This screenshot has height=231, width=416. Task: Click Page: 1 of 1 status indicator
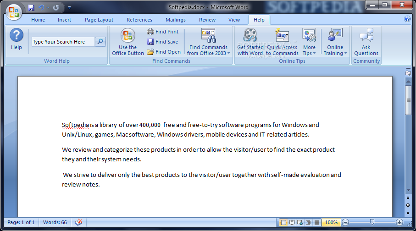21,222
